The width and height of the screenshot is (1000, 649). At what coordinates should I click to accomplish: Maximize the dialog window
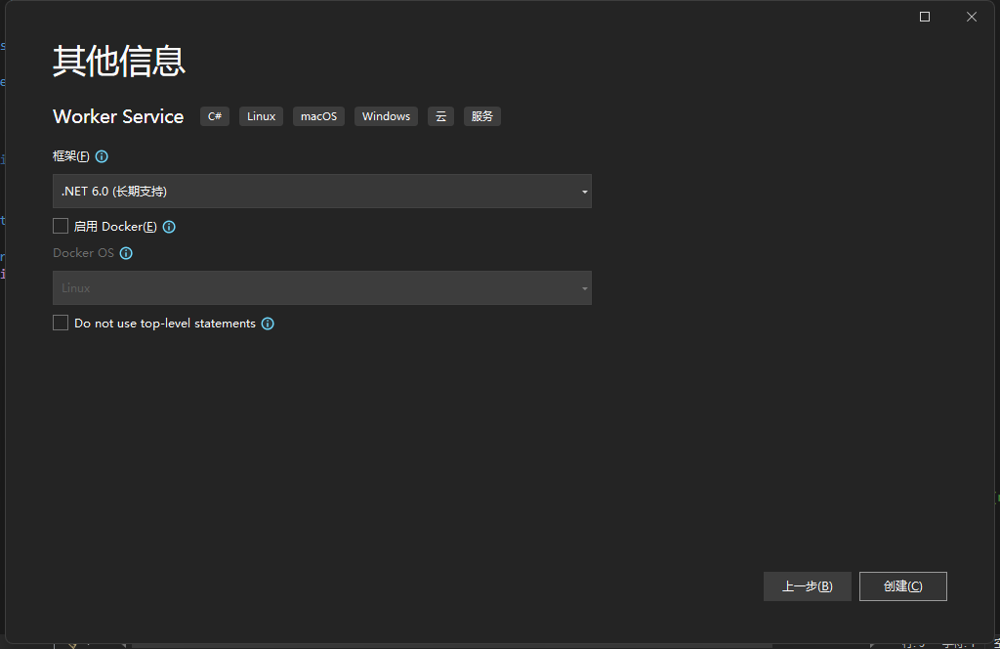[x=925, y=17]
